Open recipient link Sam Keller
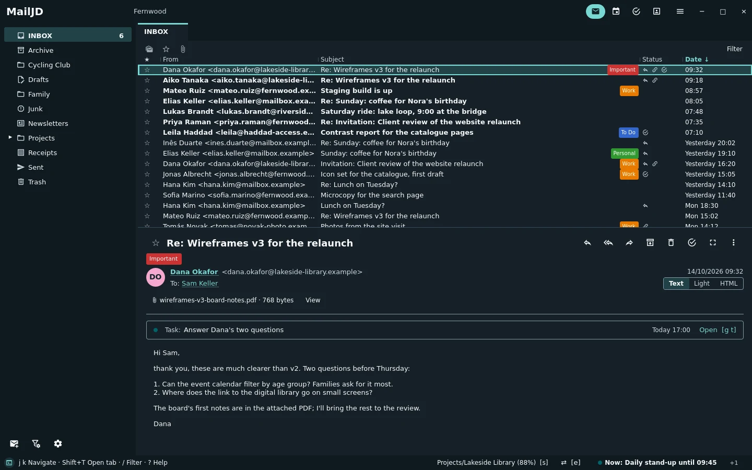The image size is (752, 470). point(200,284)
